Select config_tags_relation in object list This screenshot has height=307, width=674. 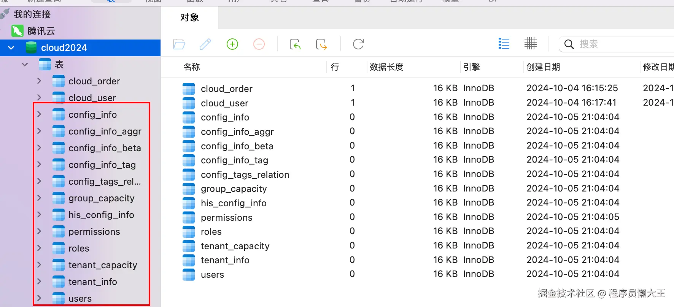pos(245,175)
